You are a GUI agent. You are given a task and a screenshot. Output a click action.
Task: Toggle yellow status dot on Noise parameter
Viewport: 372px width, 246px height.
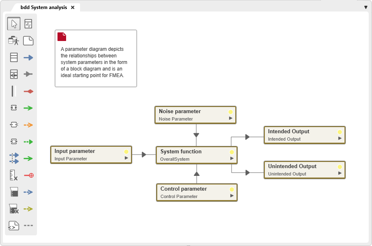(230, 112)
